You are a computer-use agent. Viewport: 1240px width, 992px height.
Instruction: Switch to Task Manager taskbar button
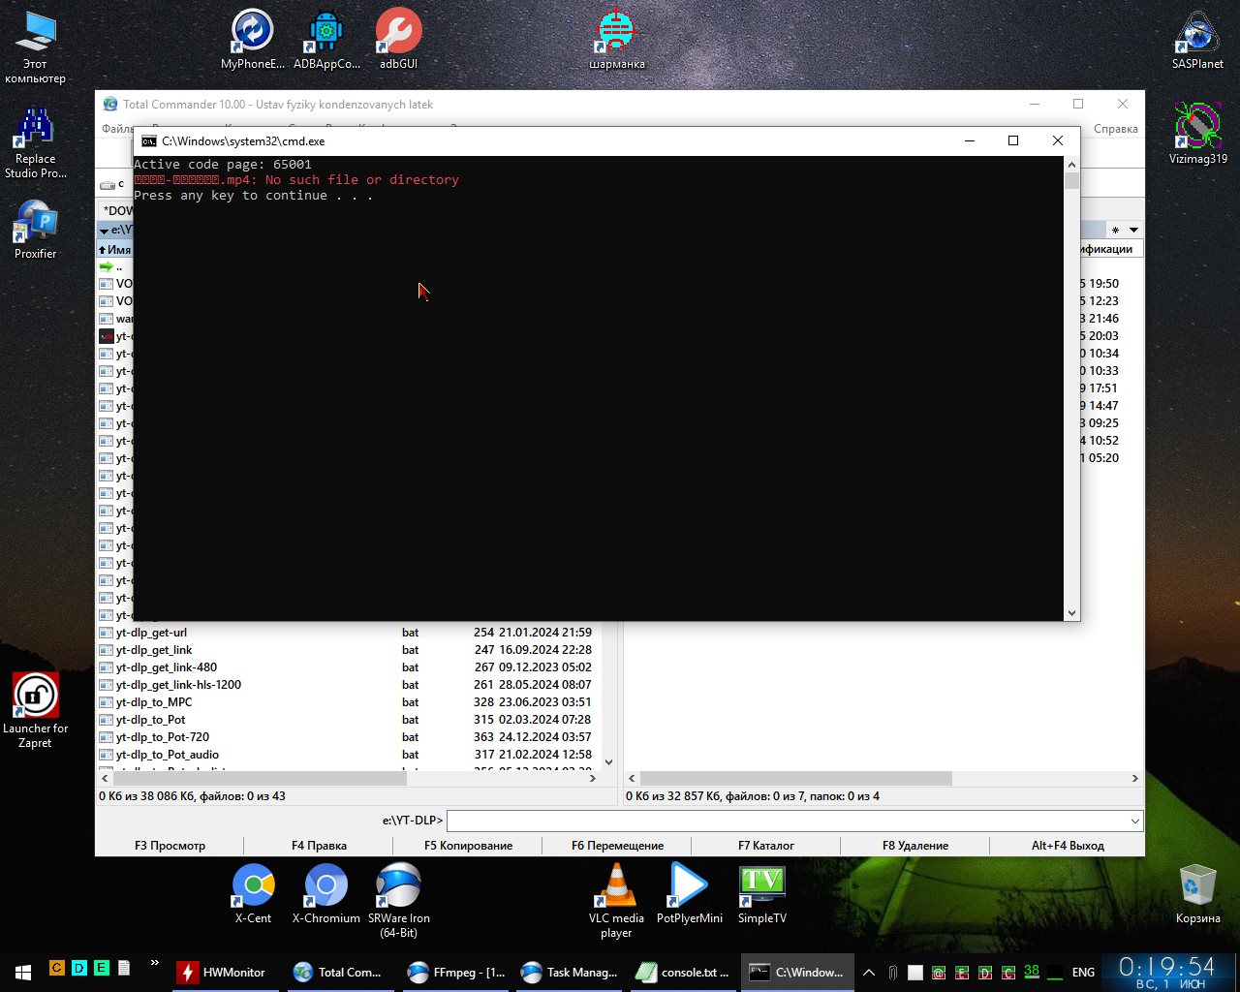[x=570, y=972]
